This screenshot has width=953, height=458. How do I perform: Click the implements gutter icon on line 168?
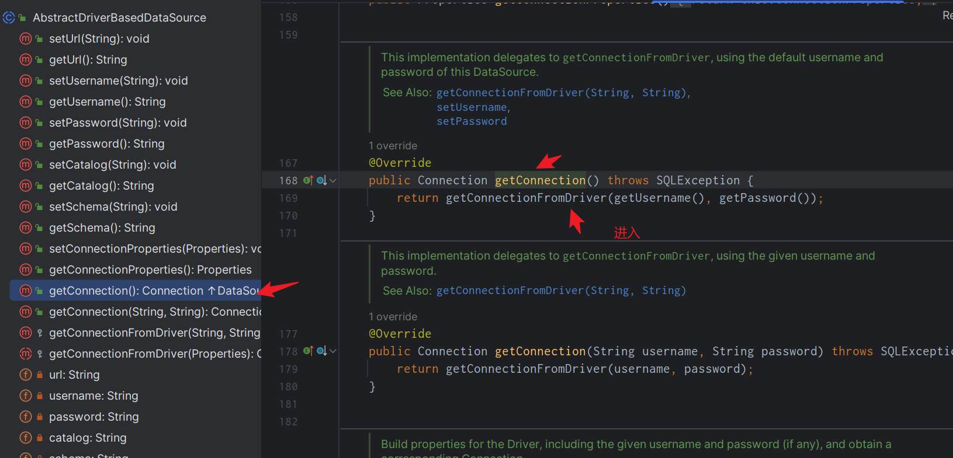point(308,180)
